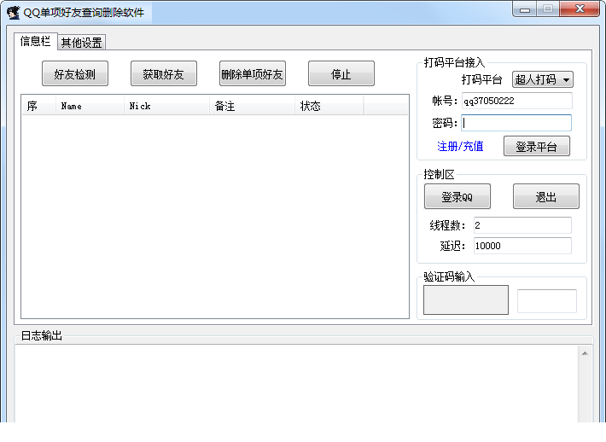Minimize the QQ单项好友 window
The image size is (606, 442).
(x=524, y=10)
